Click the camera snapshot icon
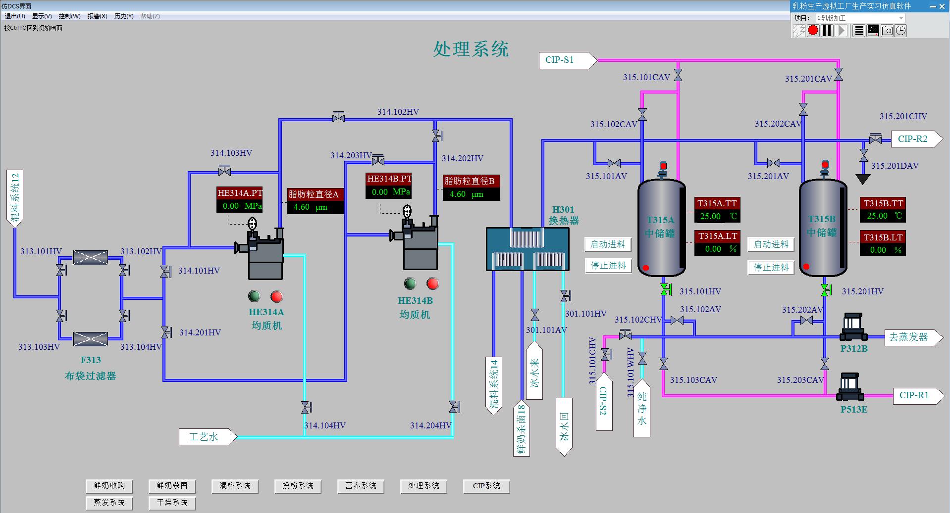The height and width of the screenshot is (513, 950). (x=887, y=31)
